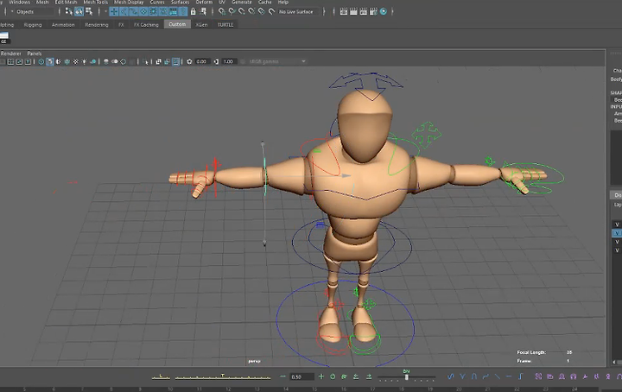
Task: Click the green power-shaped icon in bottom toolbar
Action: pos(333,376)
